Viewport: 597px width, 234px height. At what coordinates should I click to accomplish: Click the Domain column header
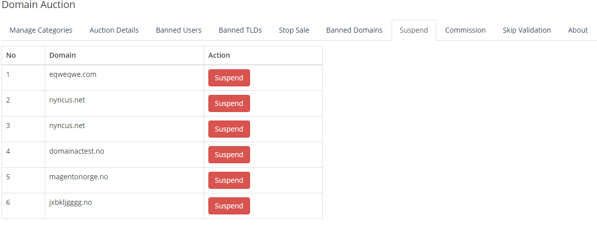[x=62, y=55]
